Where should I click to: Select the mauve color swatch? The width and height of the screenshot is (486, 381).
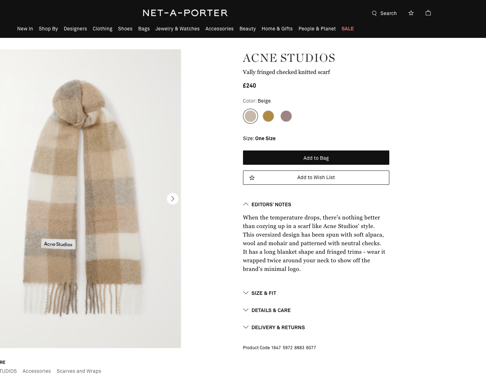click(x=286, y=116)
